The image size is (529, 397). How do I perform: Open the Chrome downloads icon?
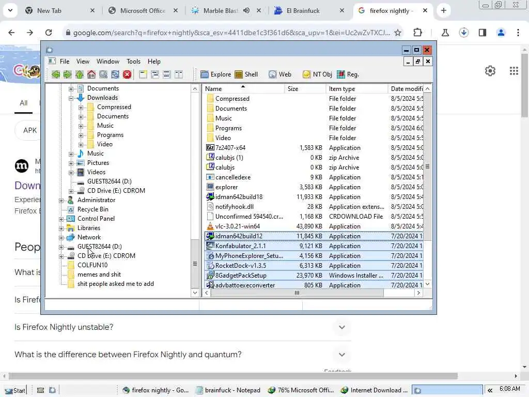pyautogui.click(x=464, y=33)
